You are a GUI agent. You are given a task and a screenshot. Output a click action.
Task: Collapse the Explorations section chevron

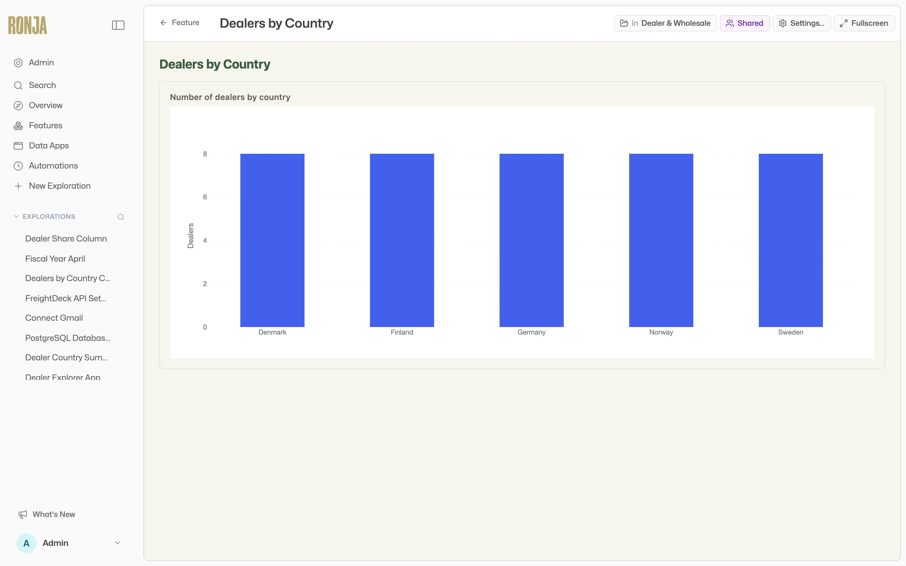[16, 216]
